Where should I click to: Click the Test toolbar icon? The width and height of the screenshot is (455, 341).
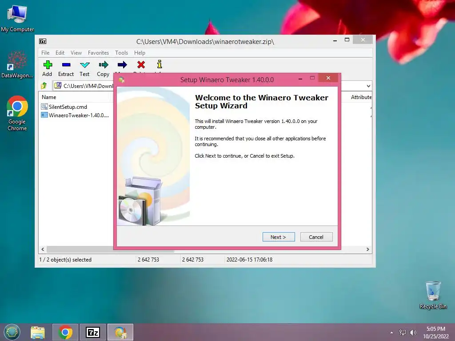85,65
